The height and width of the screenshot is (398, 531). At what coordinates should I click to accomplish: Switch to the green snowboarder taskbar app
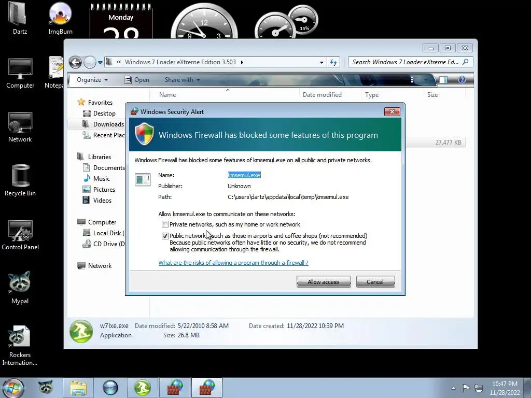[142, 388]
